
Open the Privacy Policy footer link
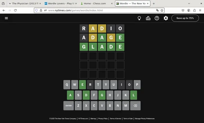[103, 119]
